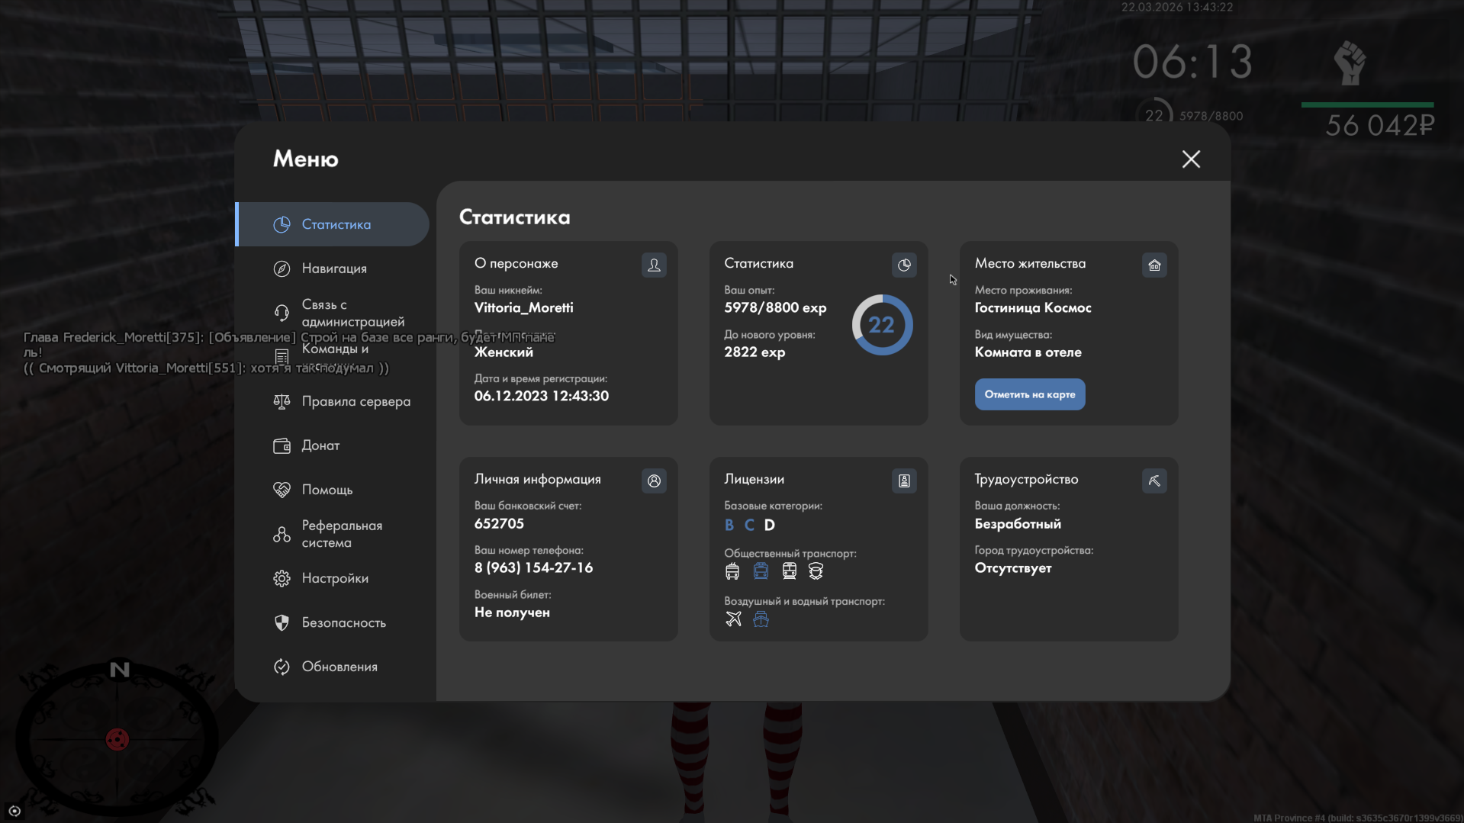Select the blue trolleybus license icon
This screenshot has height=823, width=1464.
pyautogui.click(x=761, y=571)
